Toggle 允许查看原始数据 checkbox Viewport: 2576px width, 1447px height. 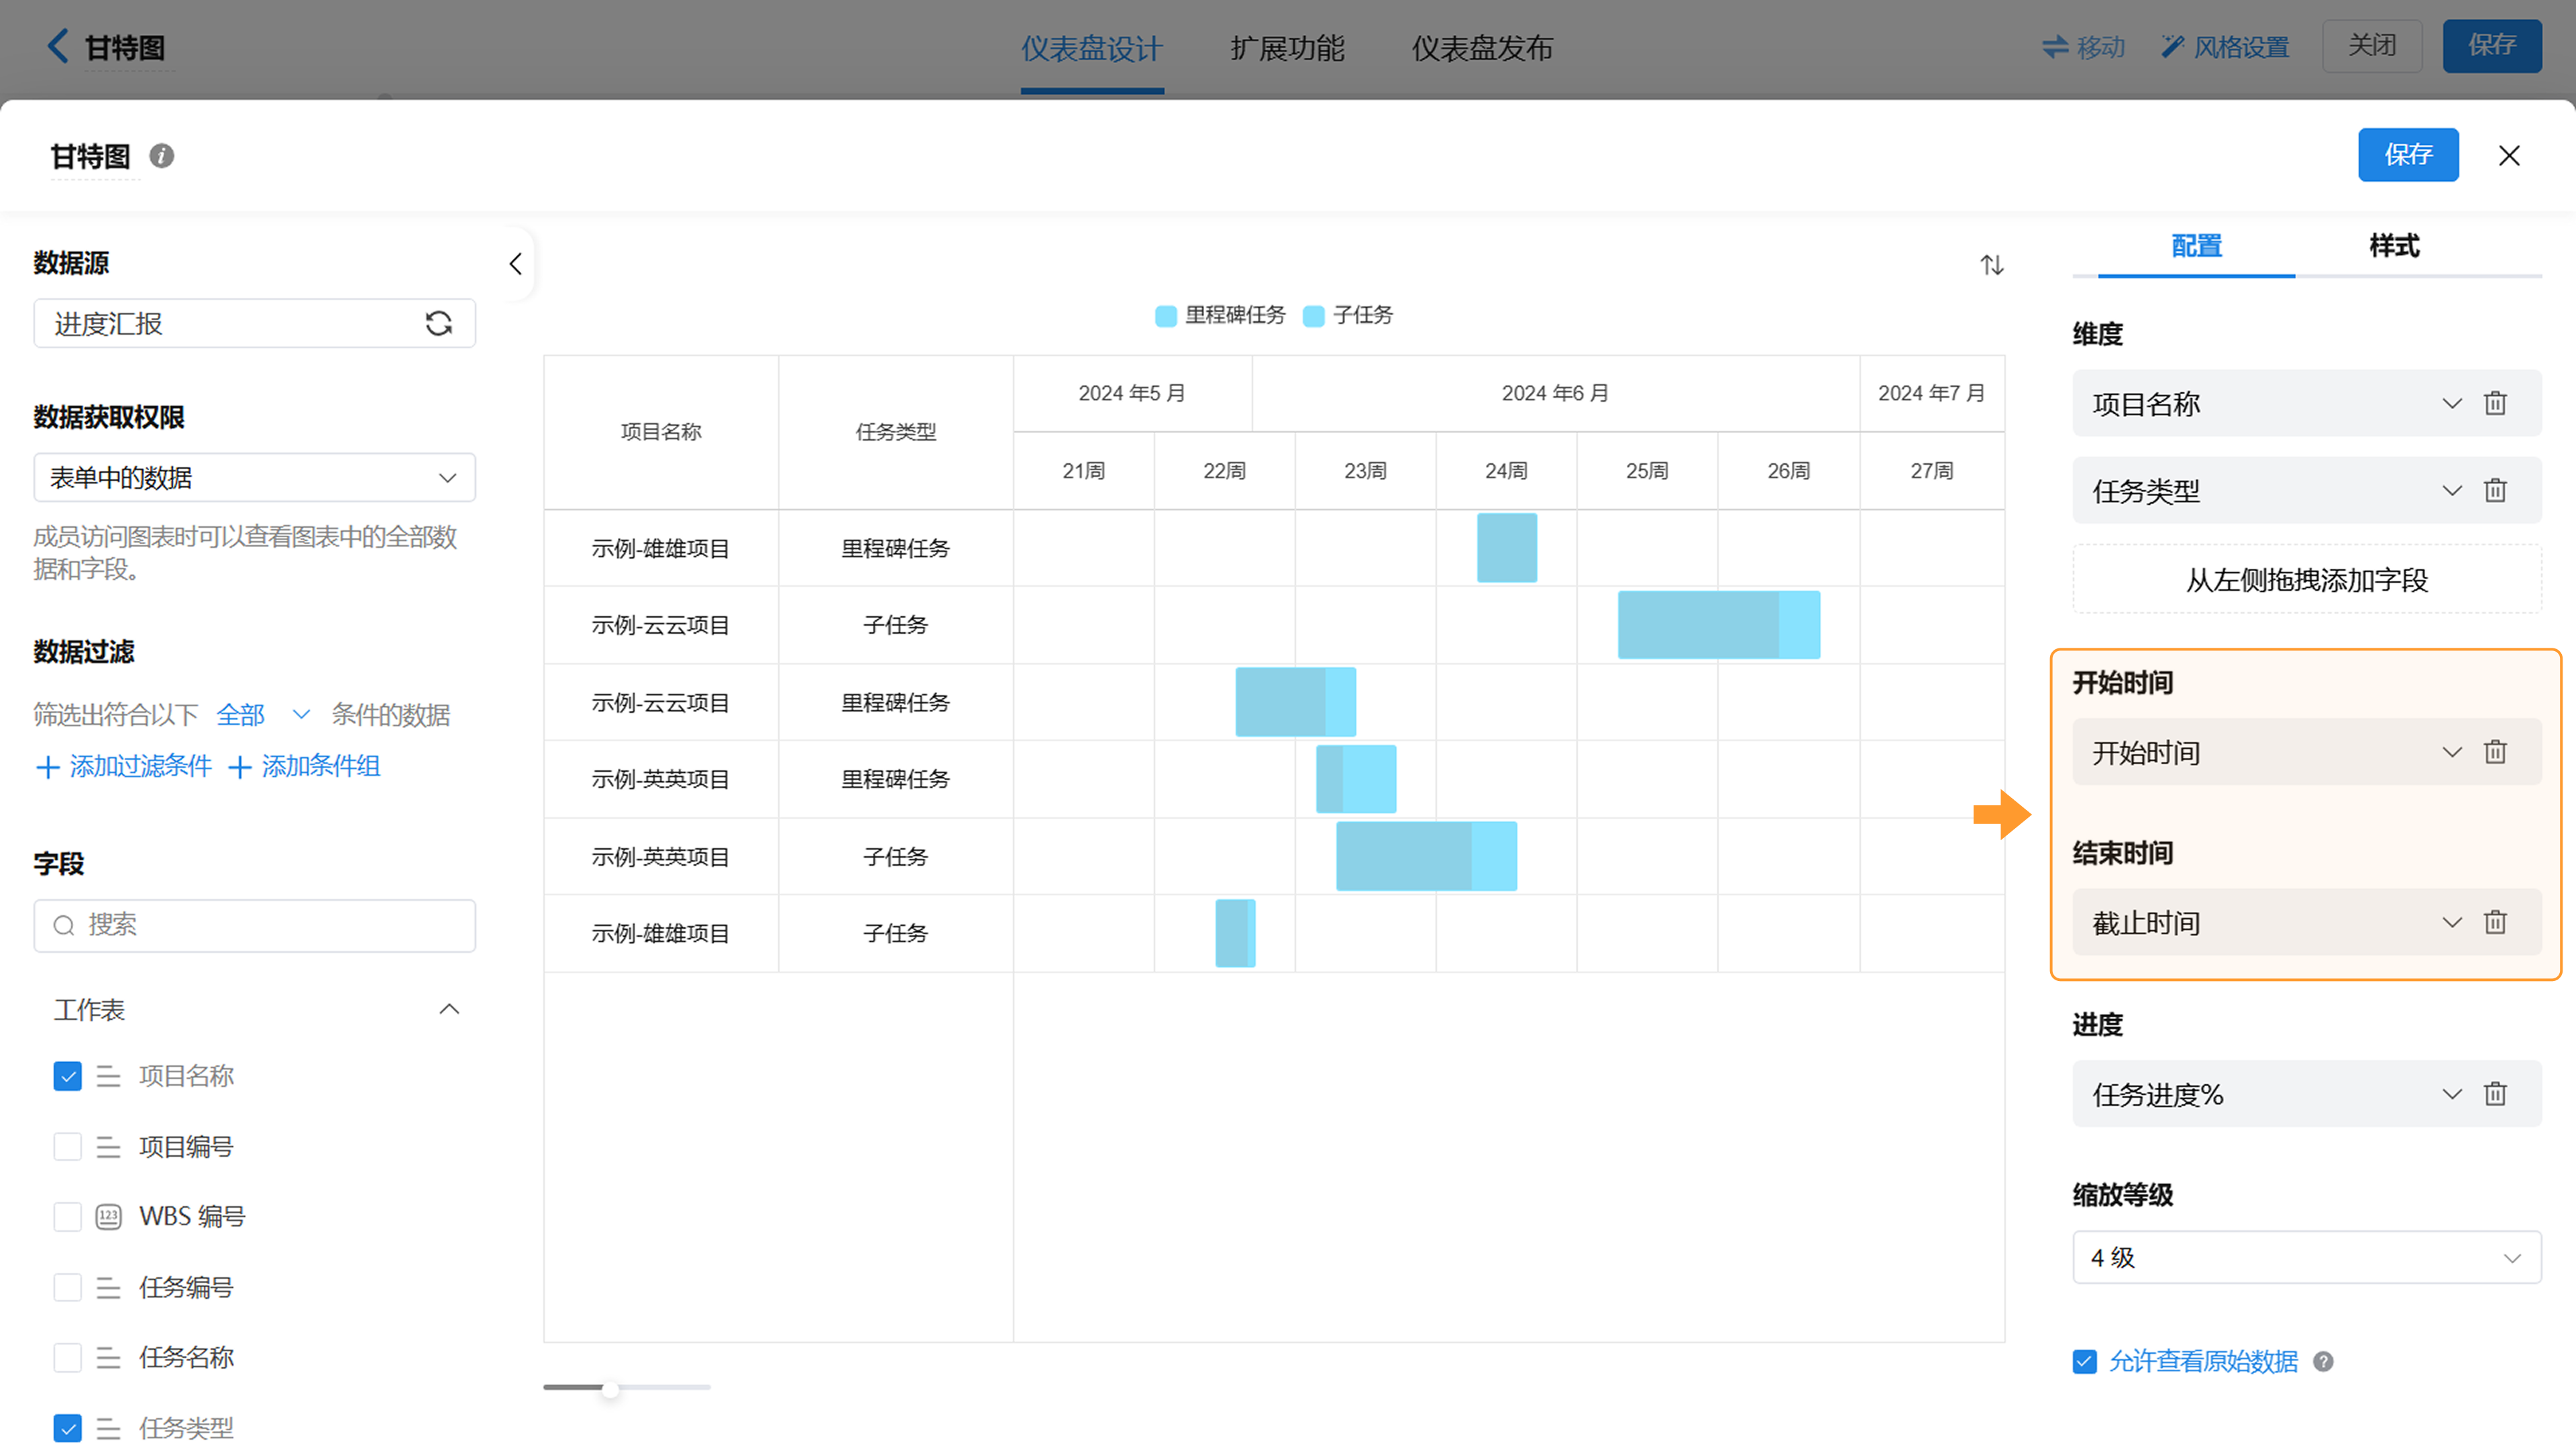click(2084, 1362)
